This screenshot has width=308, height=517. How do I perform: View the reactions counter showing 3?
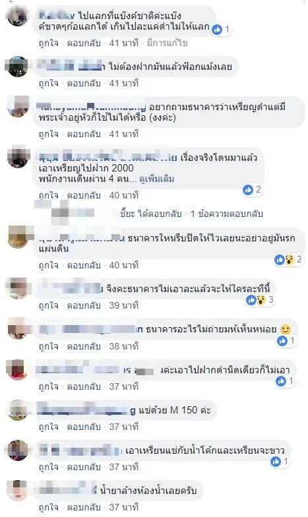[260, 299]
